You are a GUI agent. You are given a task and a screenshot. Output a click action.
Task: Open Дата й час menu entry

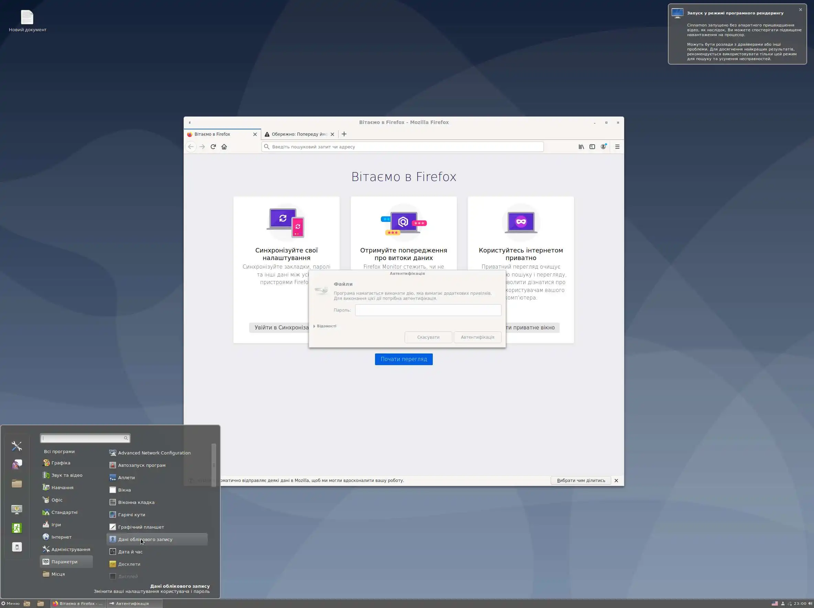[x=130, y=552]
